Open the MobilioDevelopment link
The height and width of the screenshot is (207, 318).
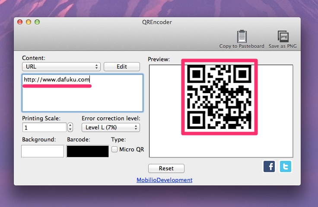point(165,180)
